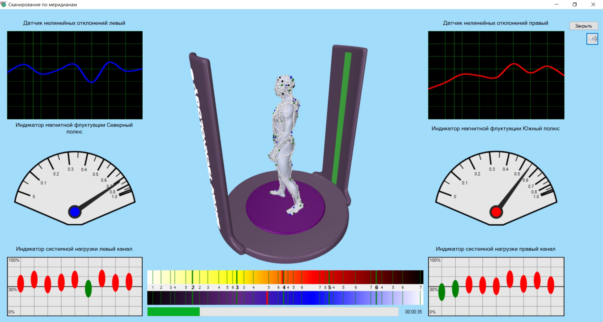Click the yellow-to-red spectrum bar

pyautogui.click(x=285, y=277)
